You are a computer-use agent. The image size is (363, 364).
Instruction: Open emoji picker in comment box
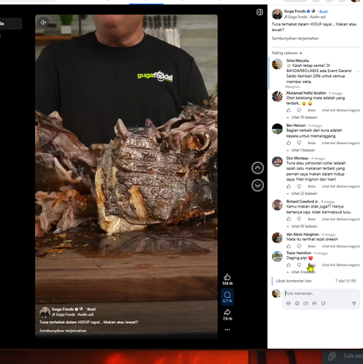coord(297,304)
